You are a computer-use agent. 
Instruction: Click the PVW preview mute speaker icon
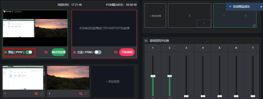tap(46, 52)
